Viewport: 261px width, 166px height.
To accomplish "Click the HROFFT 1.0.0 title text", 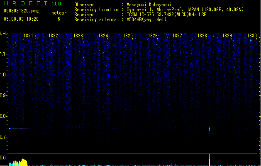I will 32,3.
